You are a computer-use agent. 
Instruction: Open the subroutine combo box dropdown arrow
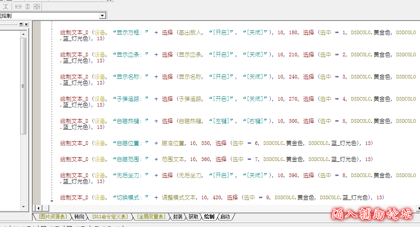(x=102, y=16)
